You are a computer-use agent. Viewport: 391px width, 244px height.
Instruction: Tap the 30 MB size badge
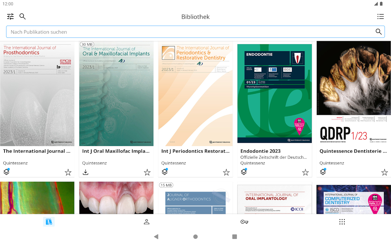click(87, 45)
